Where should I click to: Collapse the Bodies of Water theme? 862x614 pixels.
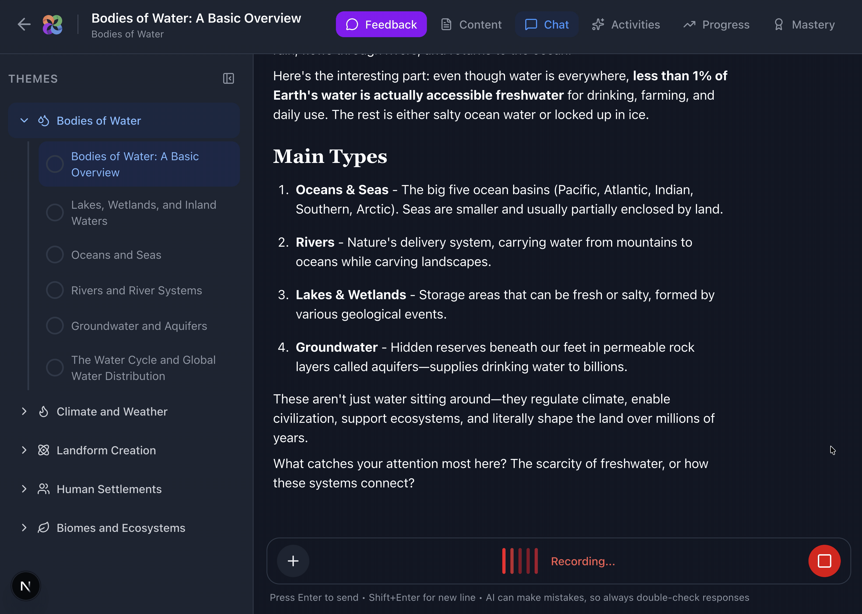24,121
